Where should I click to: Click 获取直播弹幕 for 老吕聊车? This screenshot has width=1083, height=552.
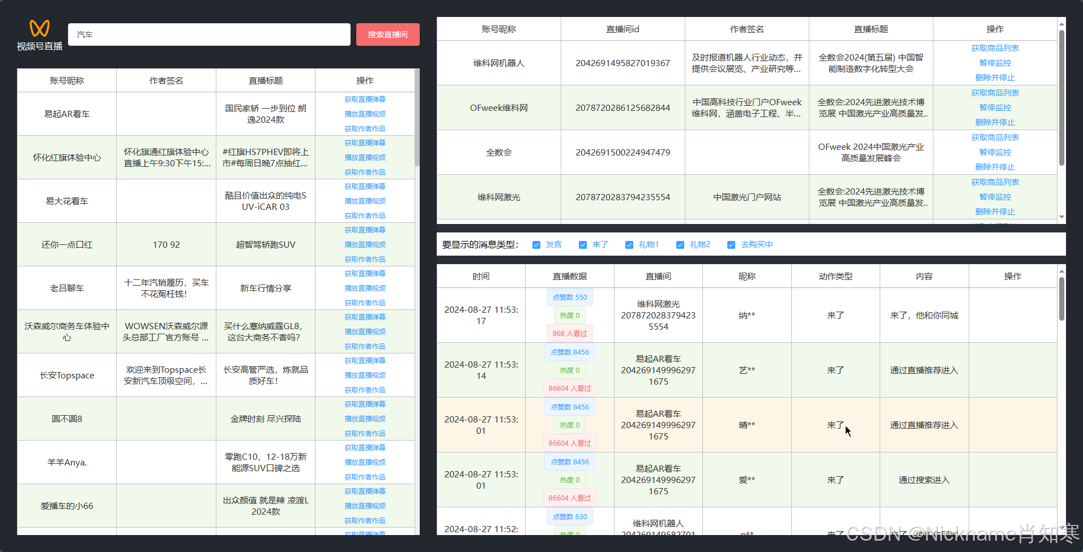pyautogui.click(x=365, y=273)
